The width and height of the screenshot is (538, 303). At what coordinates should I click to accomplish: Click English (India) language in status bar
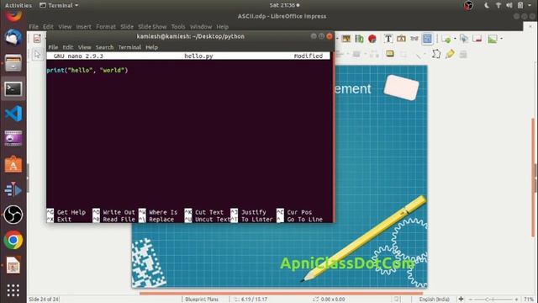(434, 300)
